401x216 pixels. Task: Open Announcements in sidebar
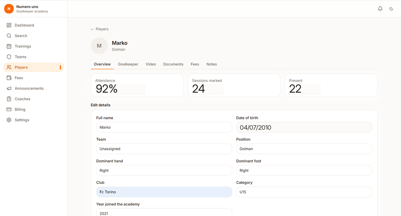34,89
